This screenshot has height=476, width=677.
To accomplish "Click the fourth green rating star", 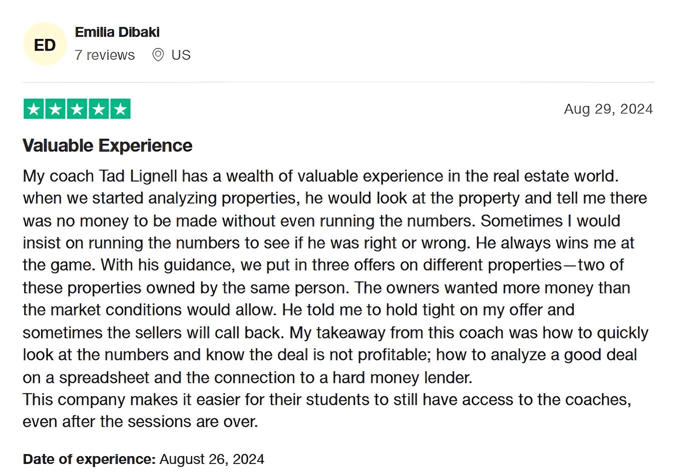I will tap(99, 109).
